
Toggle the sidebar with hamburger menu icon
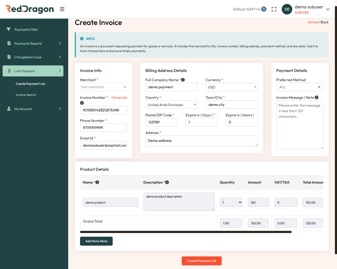[62, 9]
